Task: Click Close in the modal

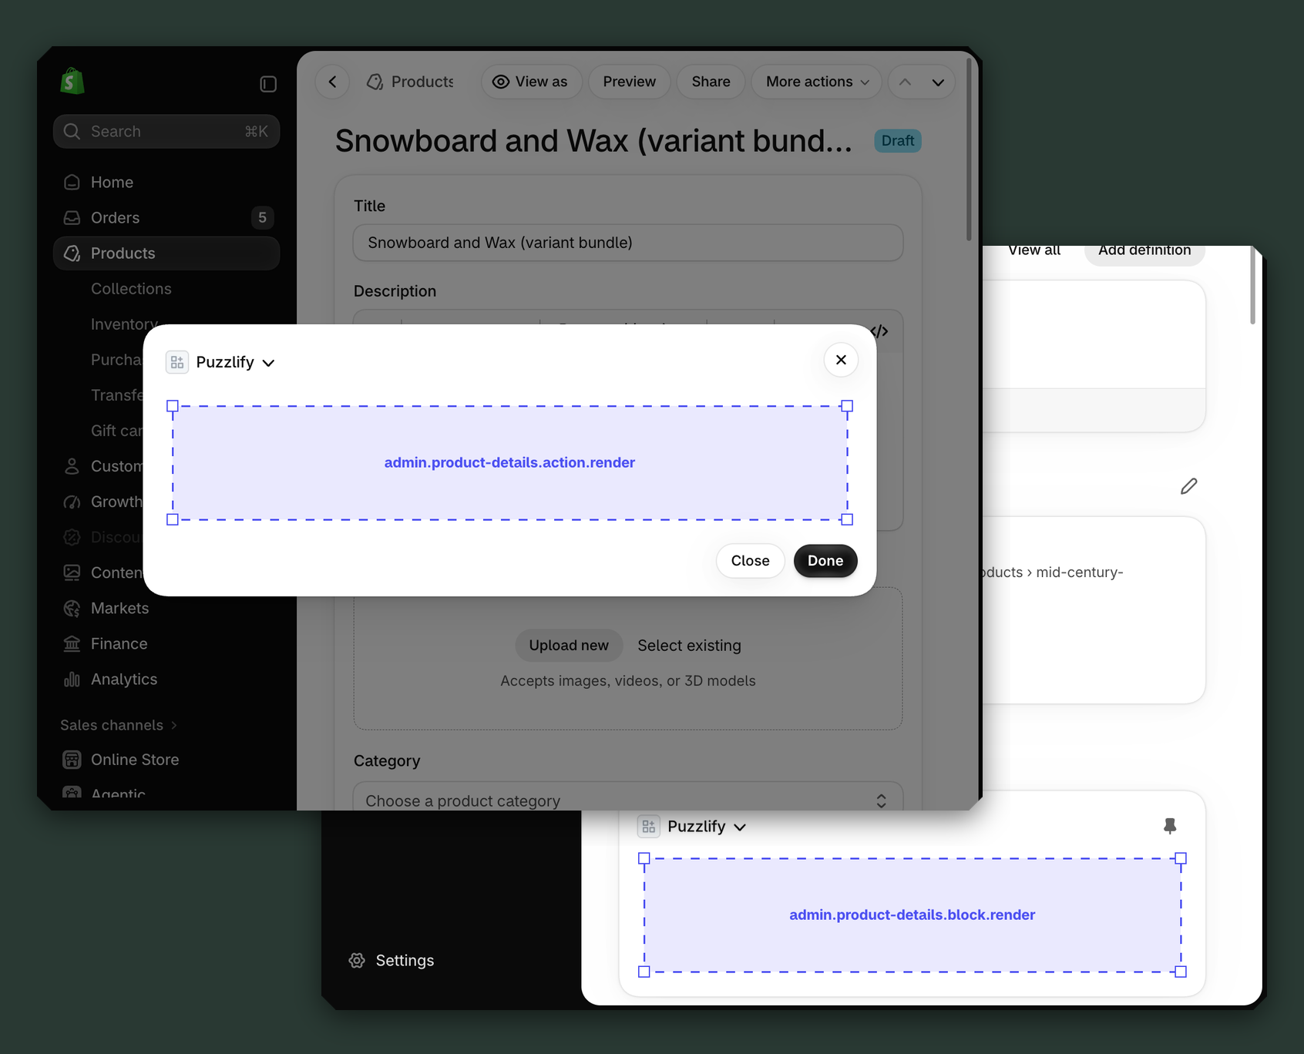Action: 750,561
